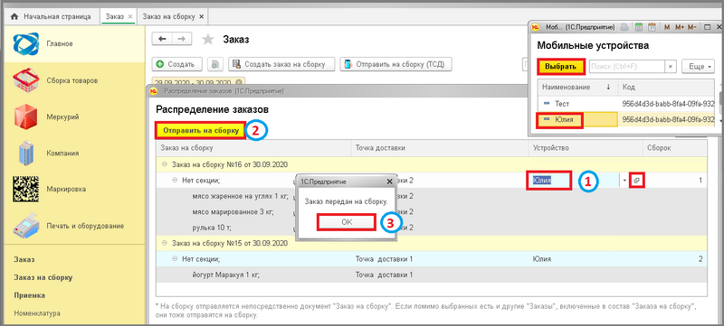Click the M- memory button in title bar
724x326 pixels.
[x=691, y=27]
